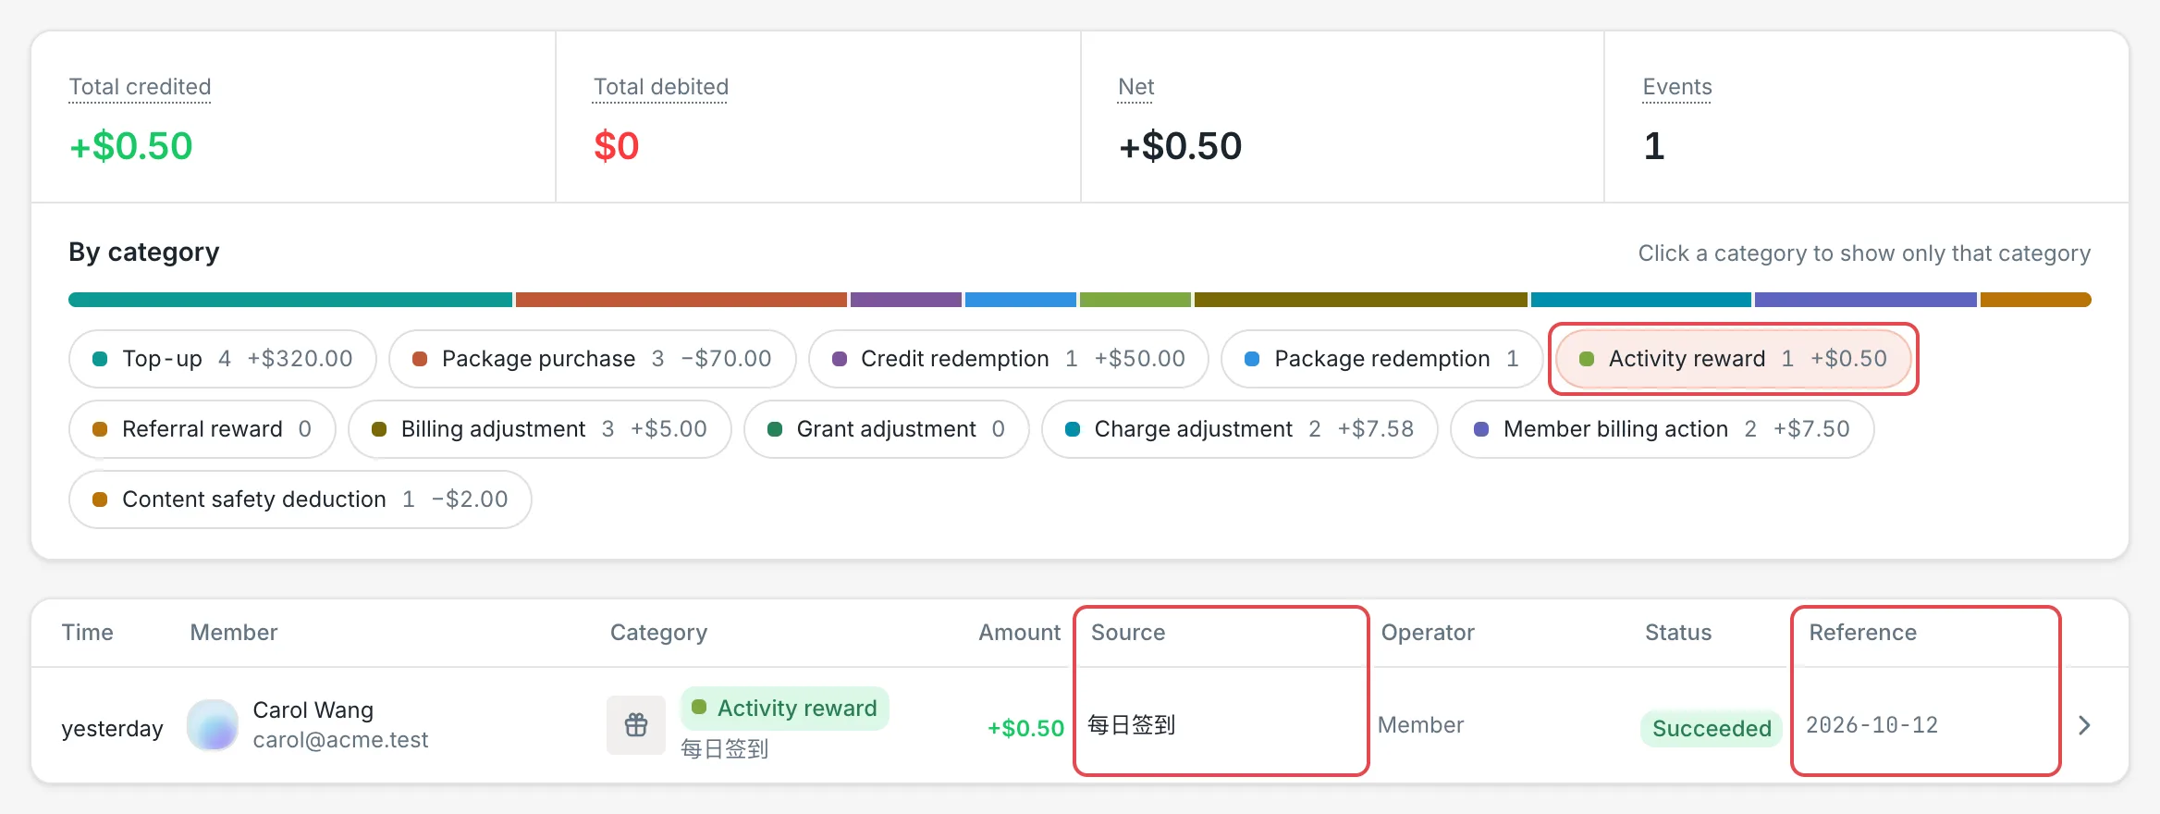The height and width of the screenshot is (814, 2160).
Task: Click the olive Billing adjustment bar segment
Action: coord(1361,300)
